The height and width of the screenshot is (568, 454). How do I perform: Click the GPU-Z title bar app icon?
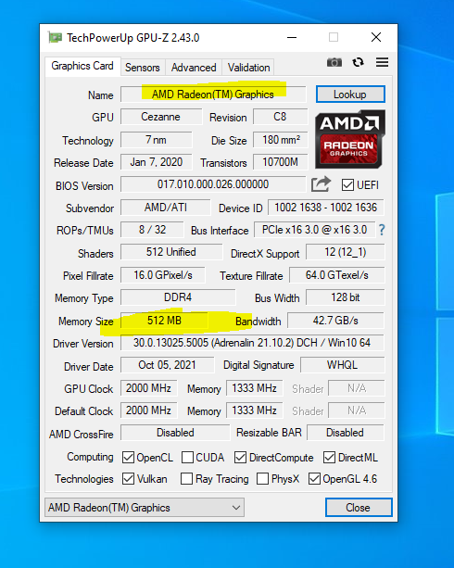click(55, 37)
